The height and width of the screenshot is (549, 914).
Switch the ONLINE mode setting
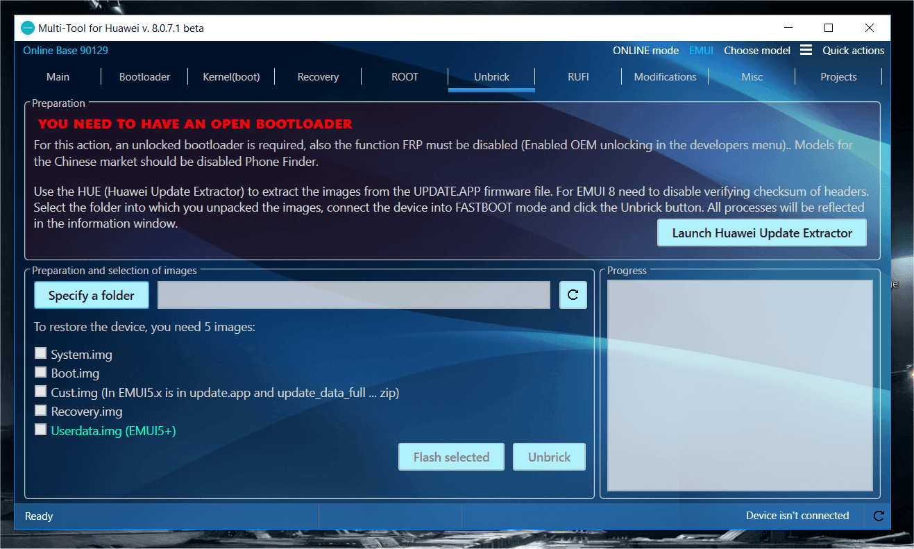[x=645, y=51]
